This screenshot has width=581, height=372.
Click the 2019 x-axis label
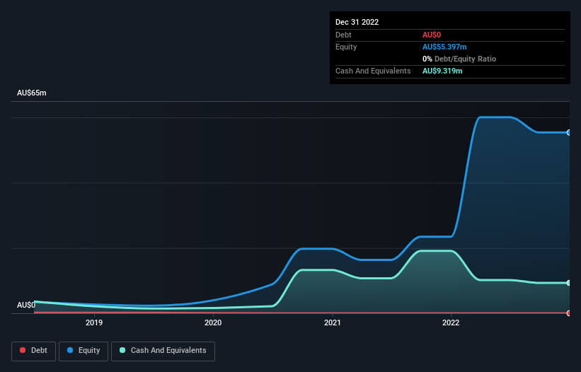pyautogui.click(x=94, y=322)
